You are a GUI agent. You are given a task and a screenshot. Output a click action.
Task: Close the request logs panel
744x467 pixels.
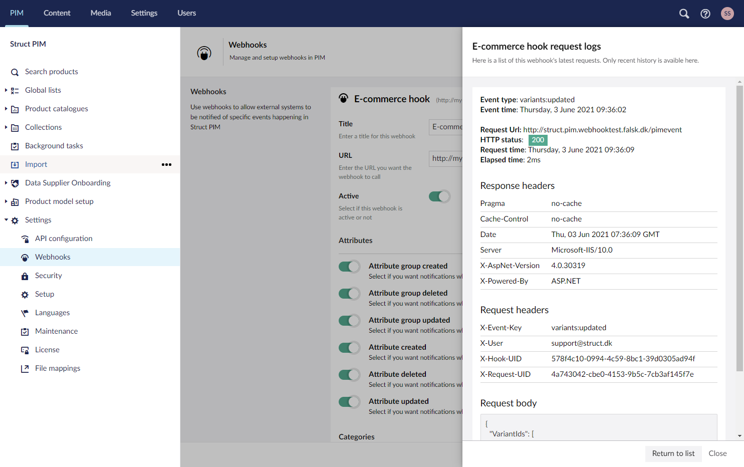click(717, 453)
